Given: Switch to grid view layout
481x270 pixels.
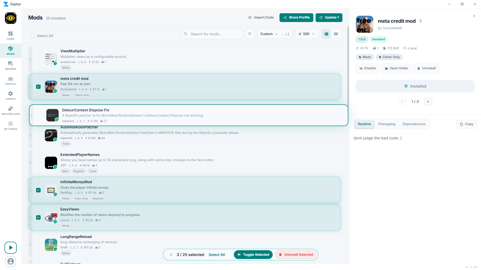Looking at the screenshot, I should tap(336, 34).
